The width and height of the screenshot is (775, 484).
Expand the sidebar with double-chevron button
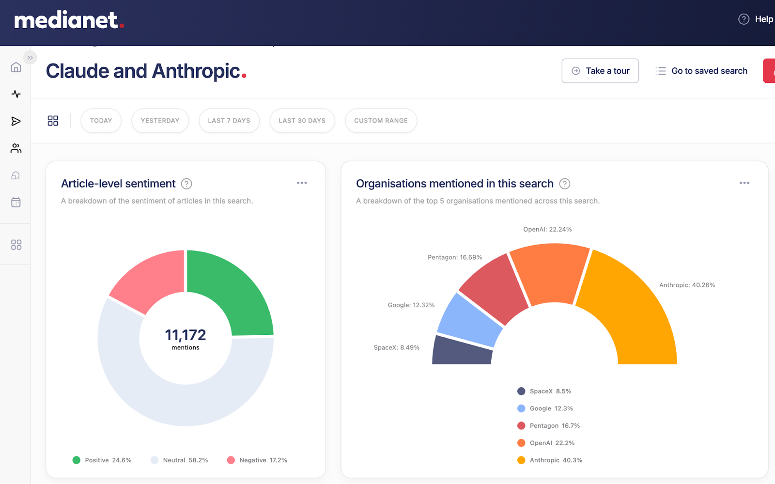point(30,58)
